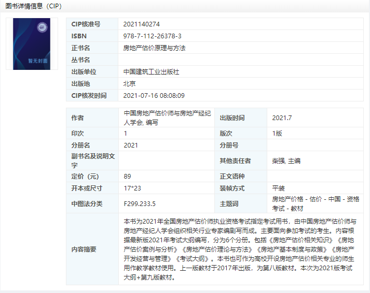Click the 图书详情信息 (CIP) panel heading
The image size is (370, 293).
coord(33,5)
